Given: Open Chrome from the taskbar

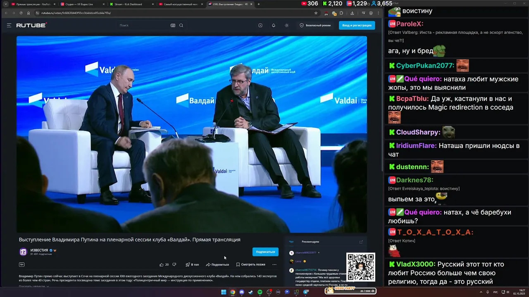Looking at the screenshot, I should [x=233, y=292].
